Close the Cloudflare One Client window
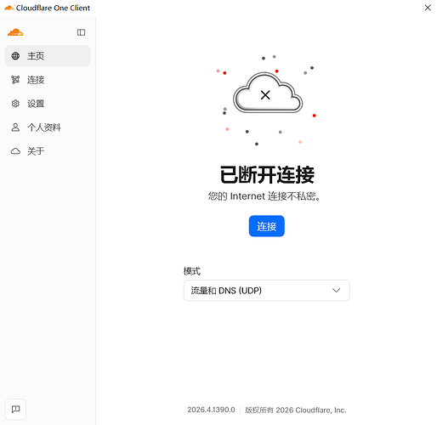This screenshot has height=425, width=437. click(428, 8)
